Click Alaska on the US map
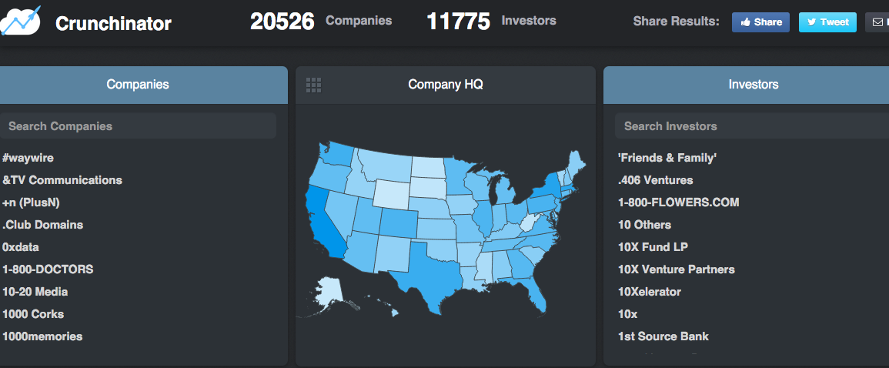Screen dimensions: 889x368 coord(329,292)
